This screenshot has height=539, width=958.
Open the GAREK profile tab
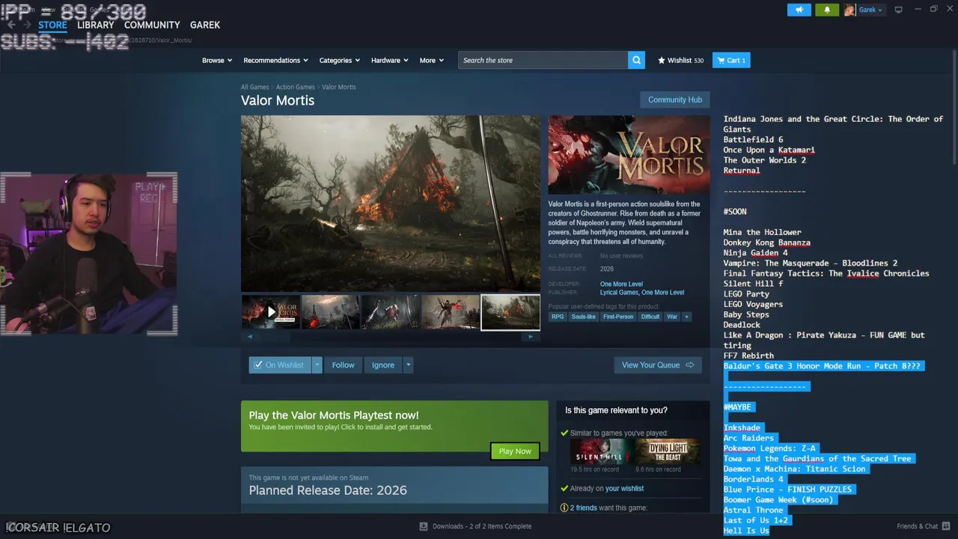[x=205, y=25]
